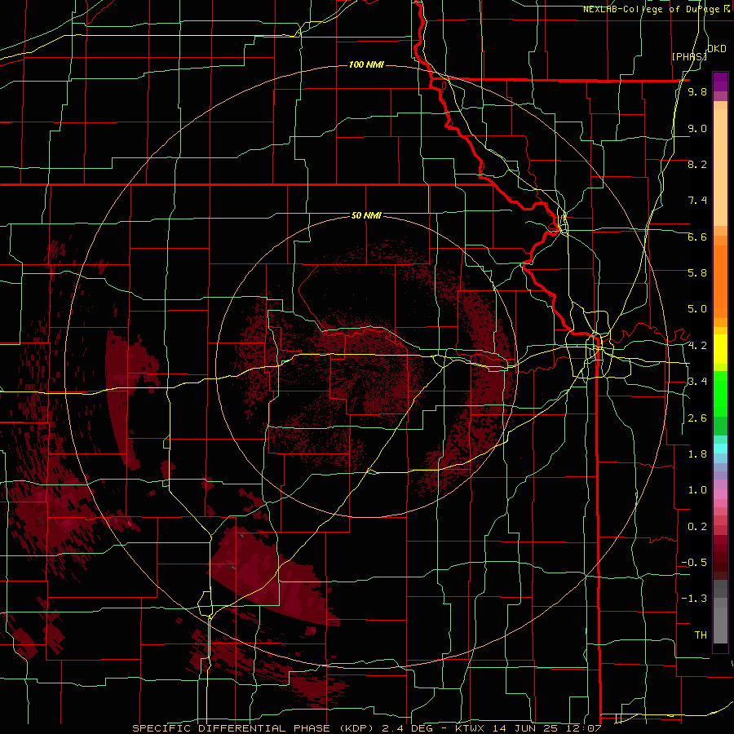The width and height of the screenshot is (734, 734).
Task: Click the 7.4 value on the color scale
Action: (697, 201)
